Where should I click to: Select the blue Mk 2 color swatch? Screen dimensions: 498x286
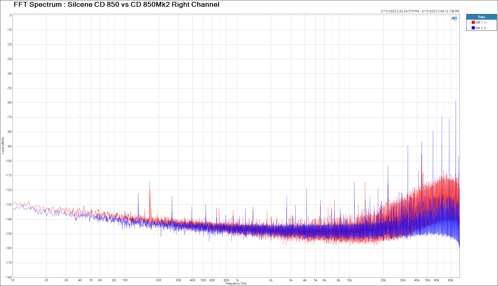tap(473, 28)
